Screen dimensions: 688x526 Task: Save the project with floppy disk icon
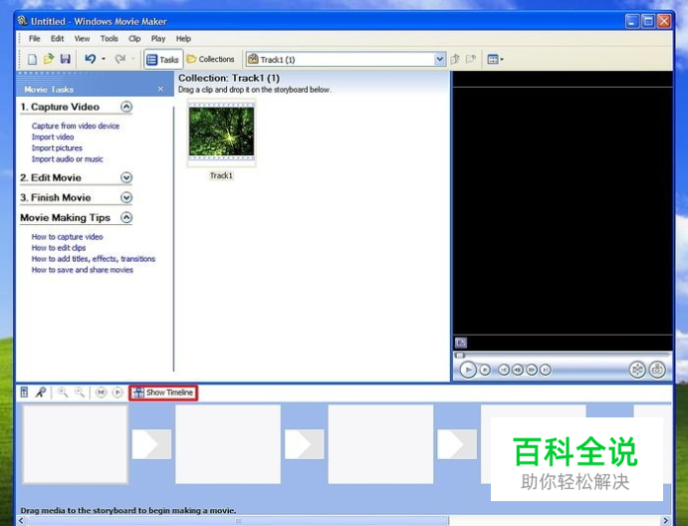[x=66, y=59]
